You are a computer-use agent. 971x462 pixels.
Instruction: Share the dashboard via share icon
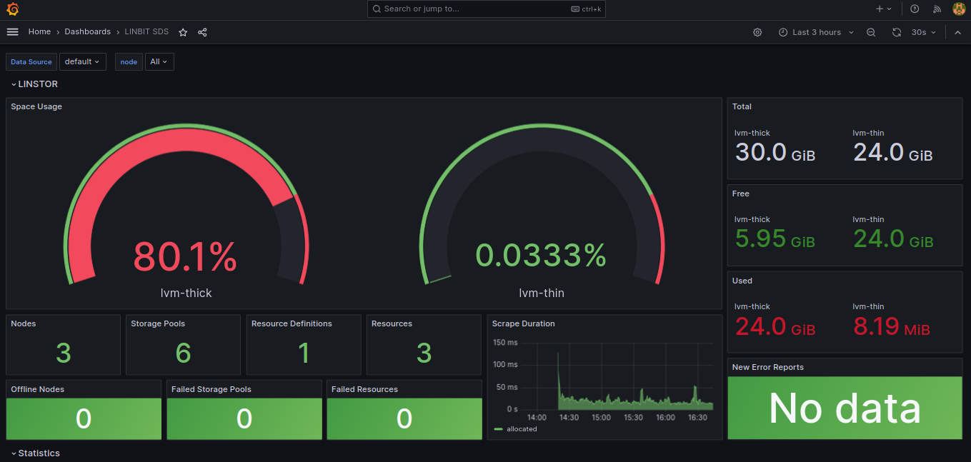coord(202,32)
